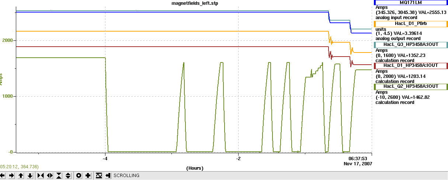This screenshot has width=448, height=180.
Task: Select the HacL_D1_HP3458A:IOUT legend entry
Action: pos(410,66)
